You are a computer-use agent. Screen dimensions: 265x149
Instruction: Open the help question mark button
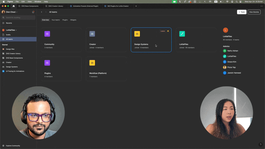tap(260, 144)
